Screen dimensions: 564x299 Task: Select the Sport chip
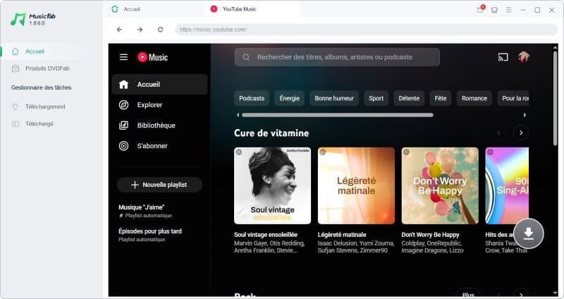point(376,98)
